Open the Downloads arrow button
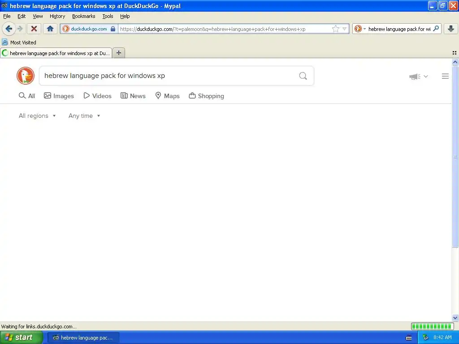The width and height of the screenshot is (459, 344). 451,29
